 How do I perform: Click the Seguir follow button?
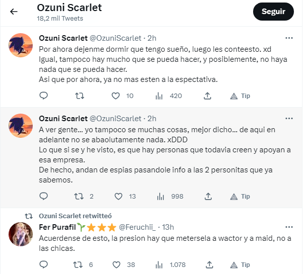(x=273, y=12)
